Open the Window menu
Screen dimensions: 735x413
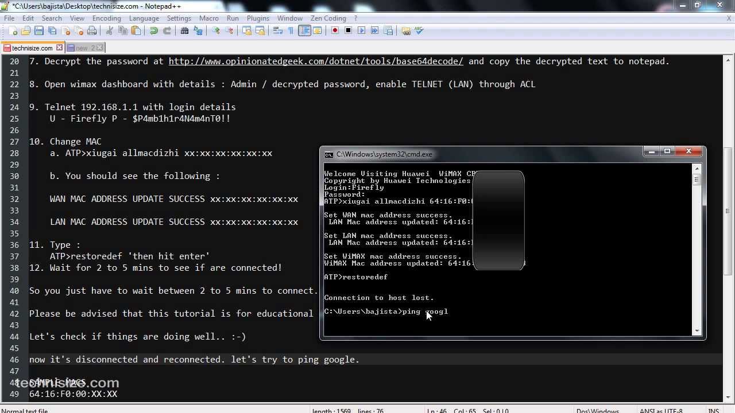pos(290,18)
